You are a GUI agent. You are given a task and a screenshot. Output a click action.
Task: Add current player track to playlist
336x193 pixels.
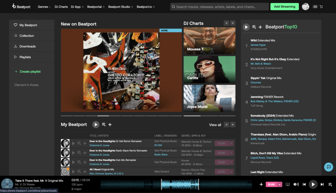click(x=261, y=184)
